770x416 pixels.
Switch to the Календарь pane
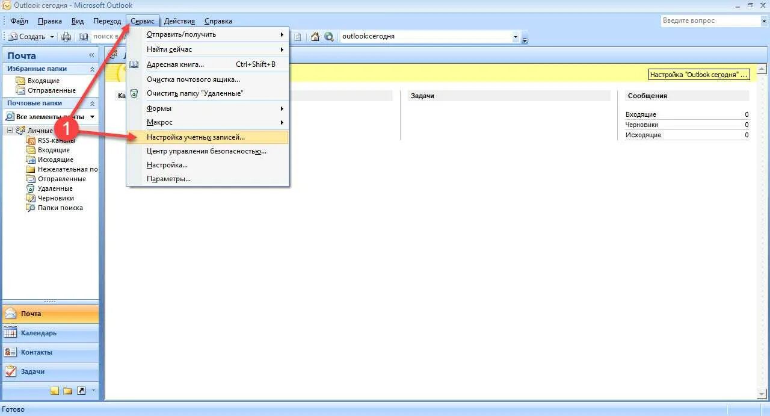51,333
